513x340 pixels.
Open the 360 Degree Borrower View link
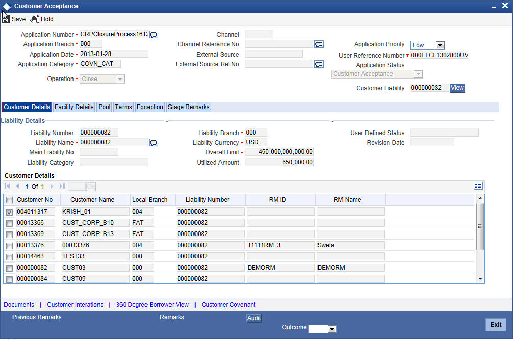pyautogui.click(x=152, y=305)
